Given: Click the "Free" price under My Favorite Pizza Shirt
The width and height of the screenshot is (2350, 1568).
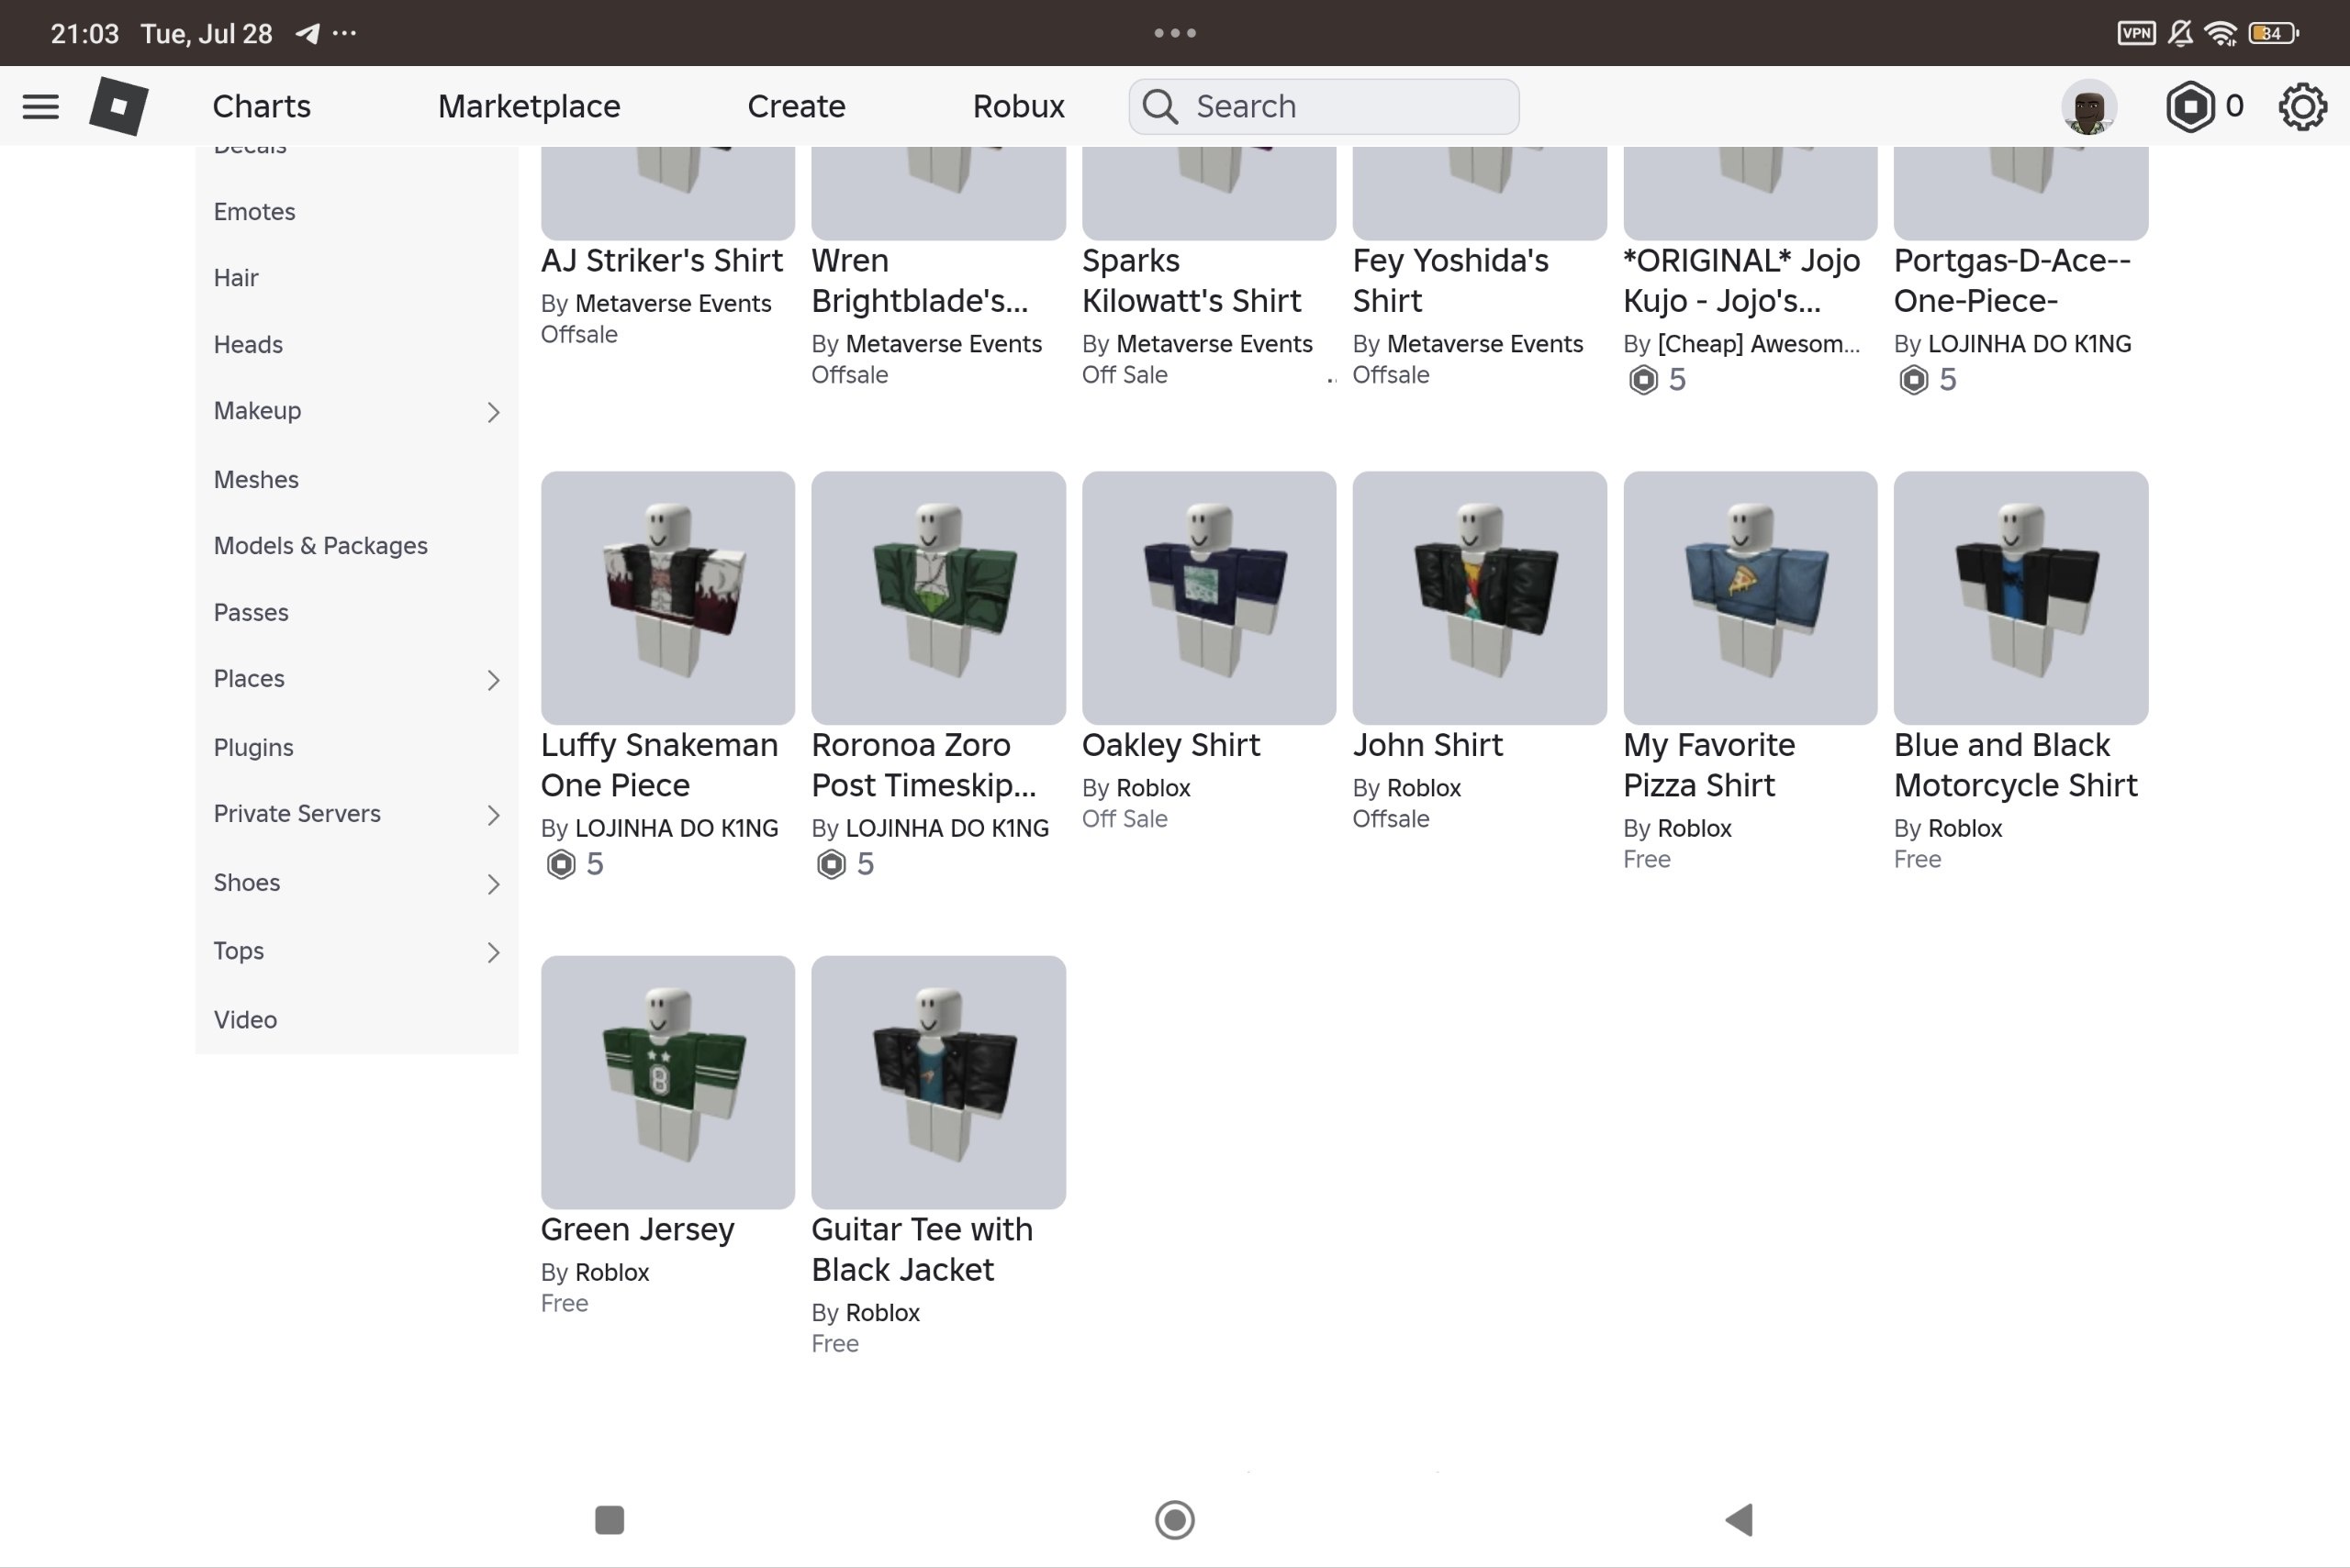Looking at the screenshot, I should coord(1647,860).
